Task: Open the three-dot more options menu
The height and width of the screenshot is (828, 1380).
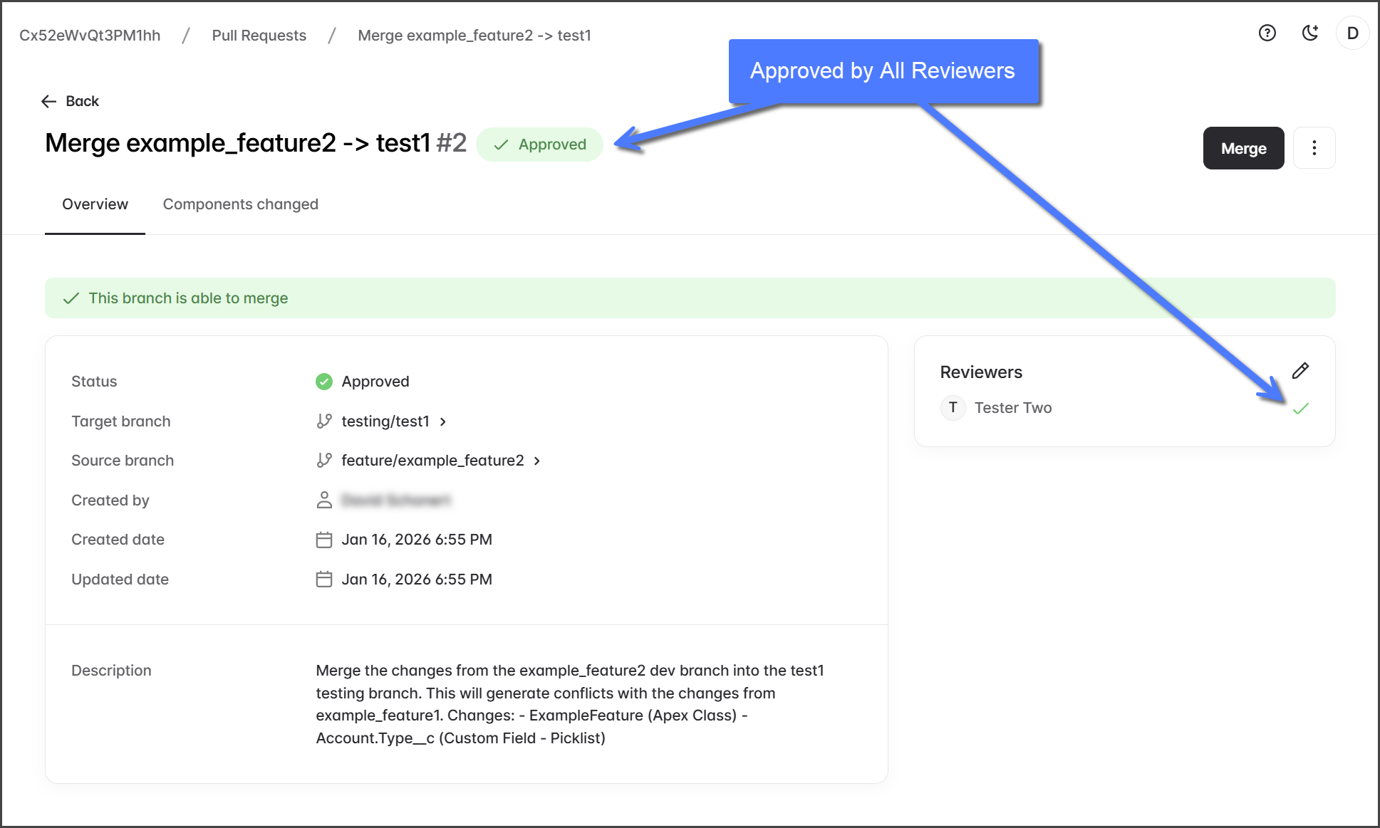Action: point(1314,148)
